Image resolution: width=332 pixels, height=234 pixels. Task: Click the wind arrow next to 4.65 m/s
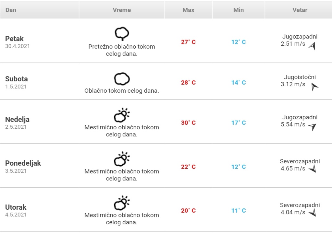[x=313, y=169]
